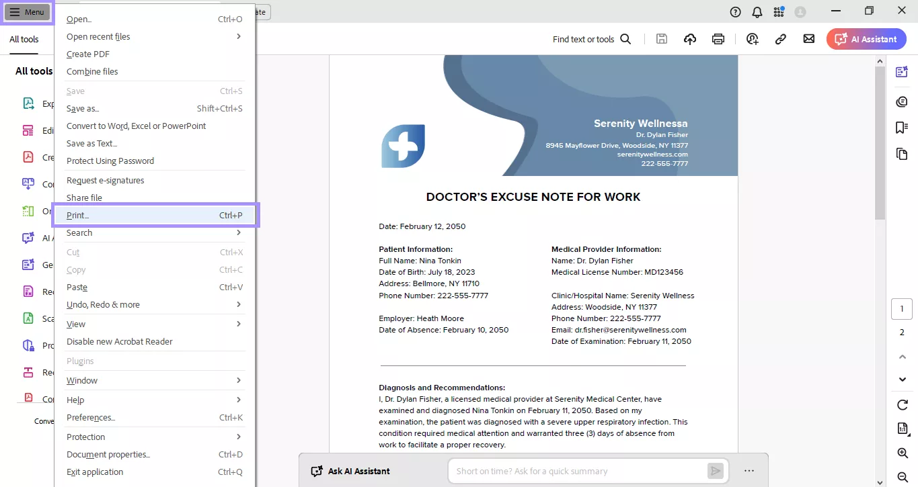
Task: Click the share with others person icon
Action: [x=753, y=39]
